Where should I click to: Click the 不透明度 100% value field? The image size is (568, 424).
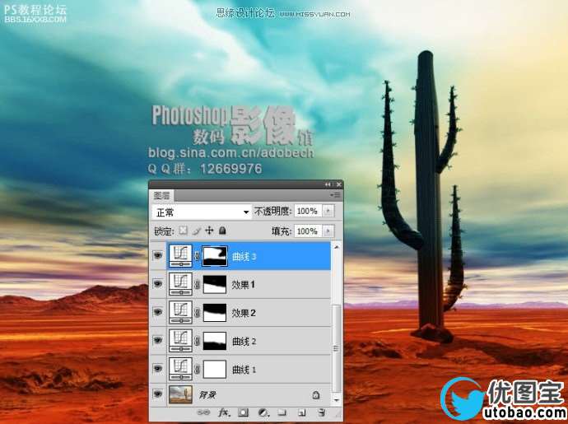[x=308, y=211]
